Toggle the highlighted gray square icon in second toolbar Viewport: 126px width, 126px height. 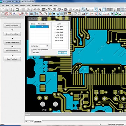coord(31,14)
